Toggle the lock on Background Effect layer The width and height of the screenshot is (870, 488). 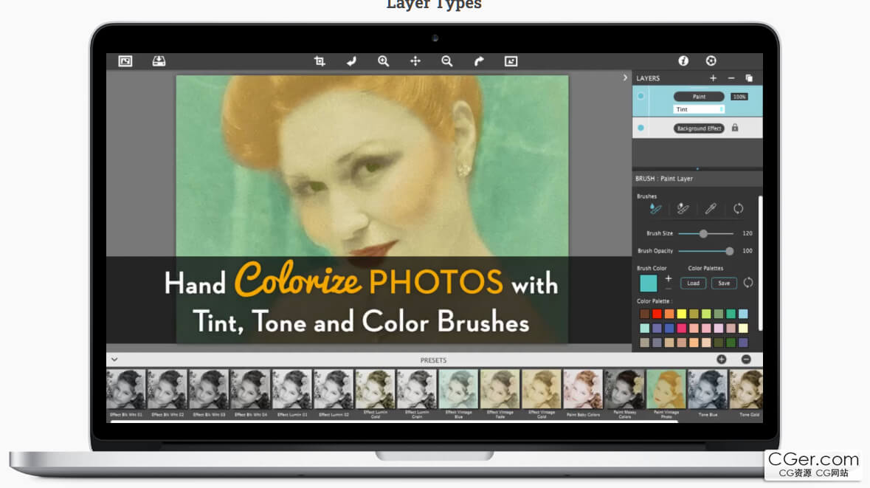pos(735,128)
